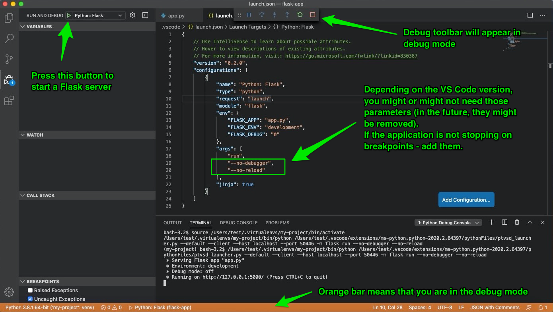This screenshot has height=312, width=553.
Task: Open the Search view in activity bar
Action: point(9,39)
